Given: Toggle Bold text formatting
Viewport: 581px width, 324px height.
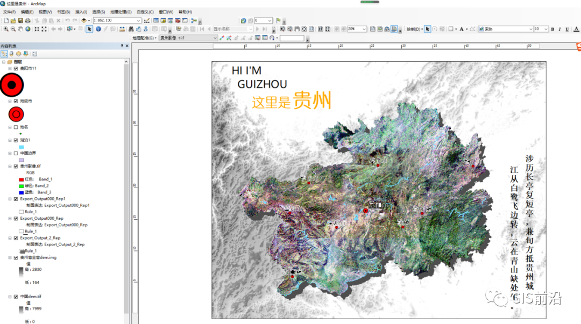Looking at the screenshot, I should click(x=552, y=29).
